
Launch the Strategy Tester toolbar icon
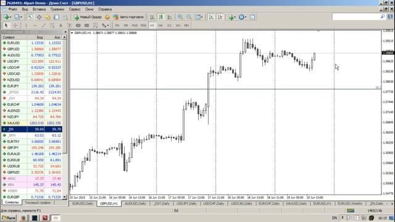tap(65, 17)
